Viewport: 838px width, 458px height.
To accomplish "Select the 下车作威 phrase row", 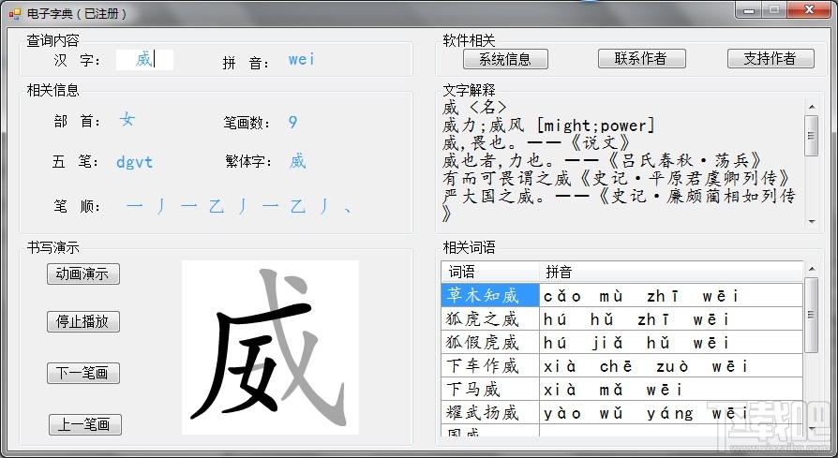I will click(621, 365).
